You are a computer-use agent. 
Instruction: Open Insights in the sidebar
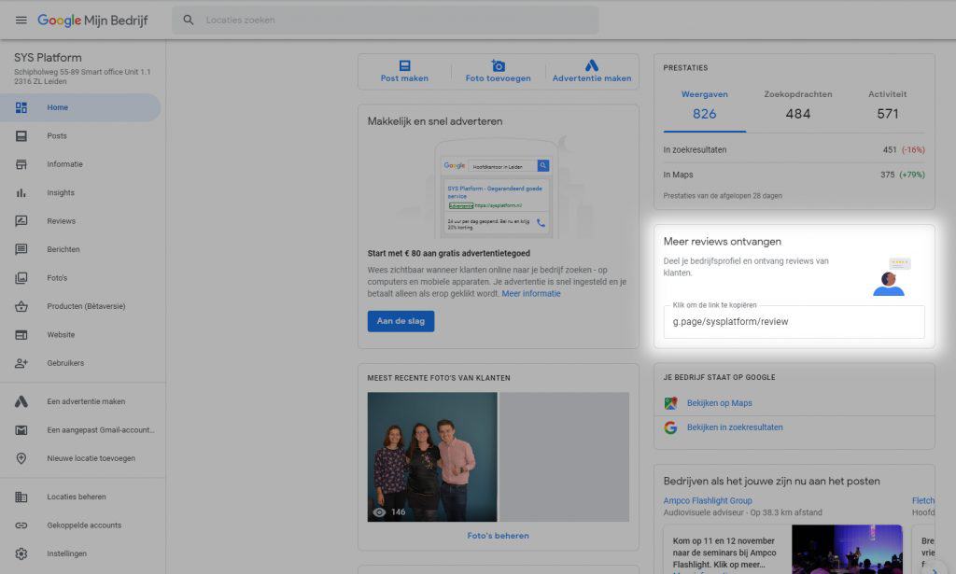point(80,192)
